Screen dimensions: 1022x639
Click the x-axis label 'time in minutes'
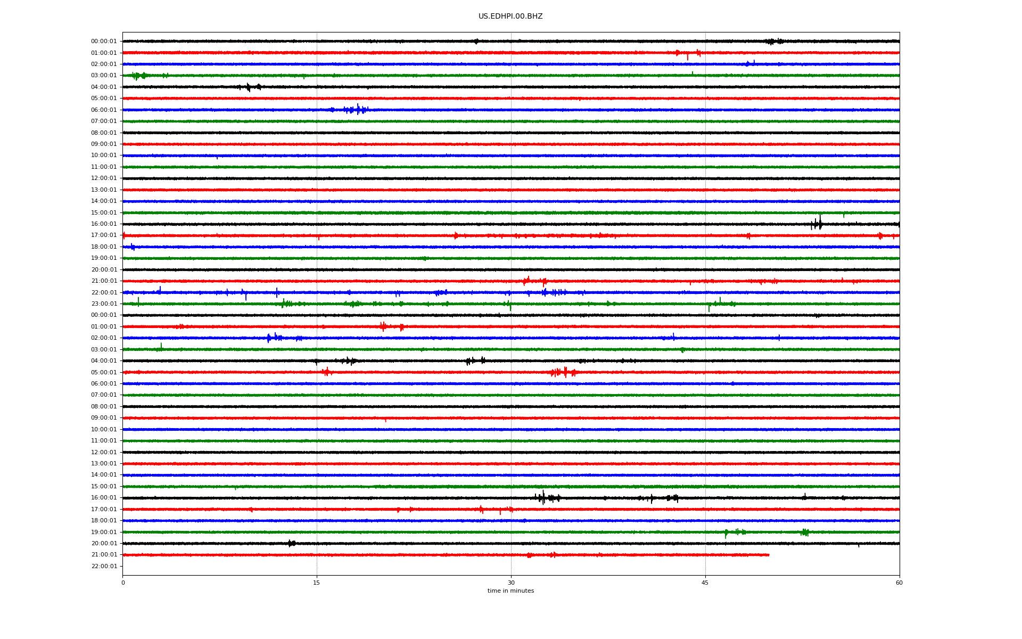pyautogui.click(x=510, y=591)
